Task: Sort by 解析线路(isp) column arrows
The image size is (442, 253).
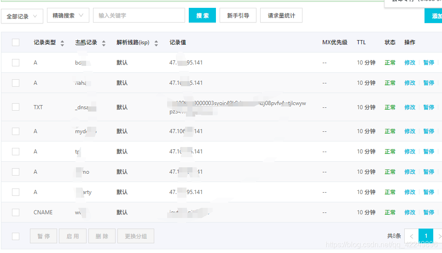Action: tap(156, 43)
